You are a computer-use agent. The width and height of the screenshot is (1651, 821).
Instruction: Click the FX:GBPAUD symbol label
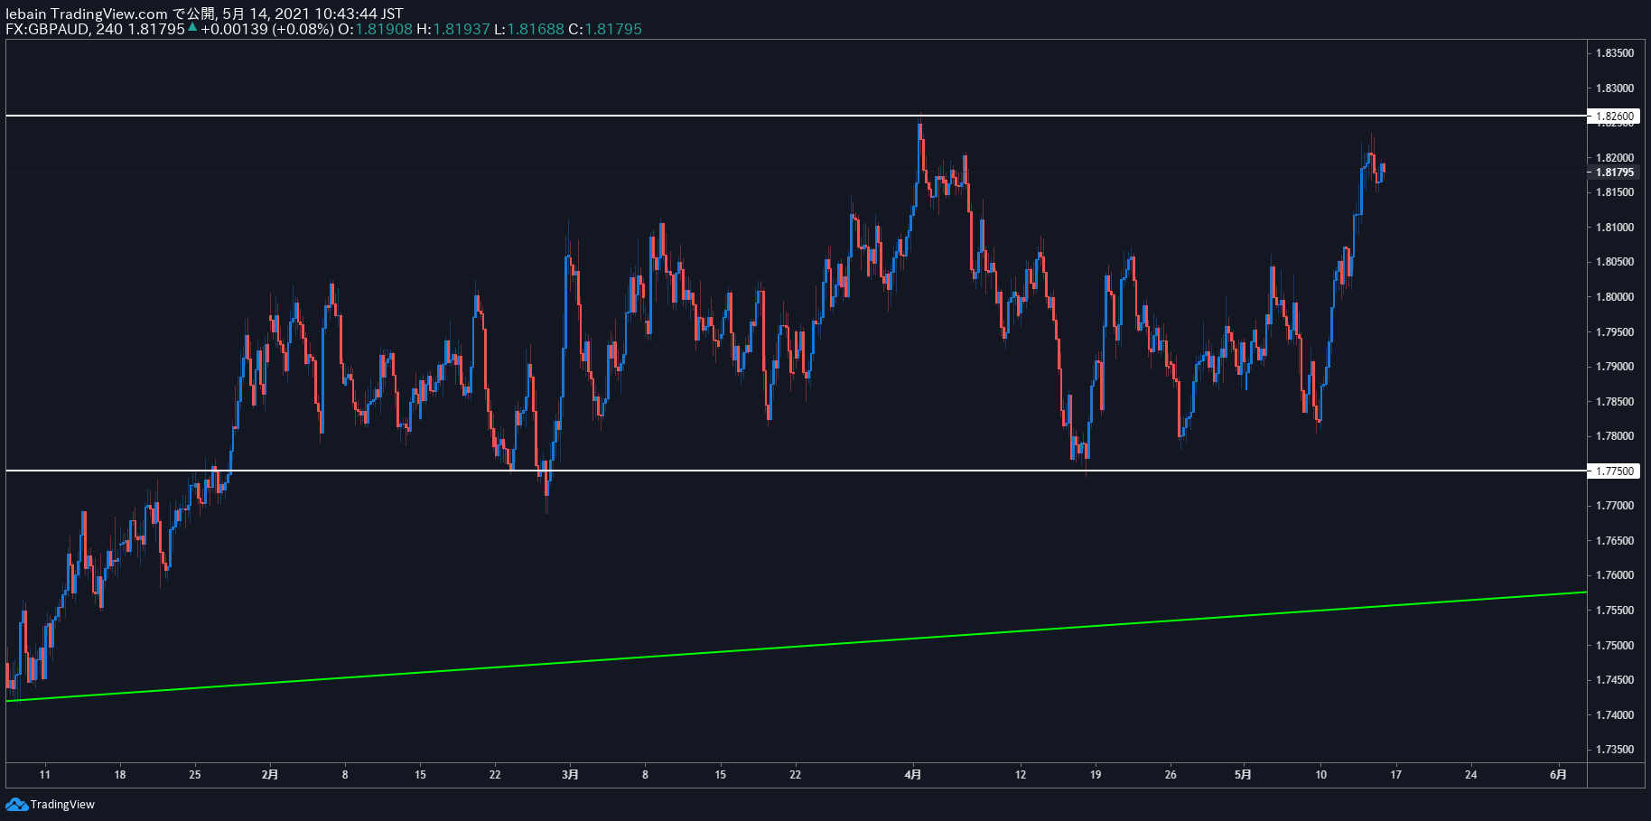(x=48, y=29)
